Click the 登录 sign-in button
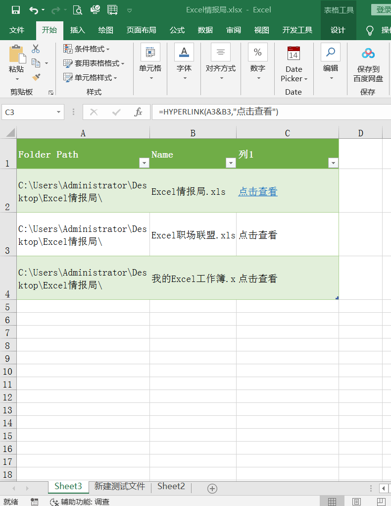 coord(382,10)
